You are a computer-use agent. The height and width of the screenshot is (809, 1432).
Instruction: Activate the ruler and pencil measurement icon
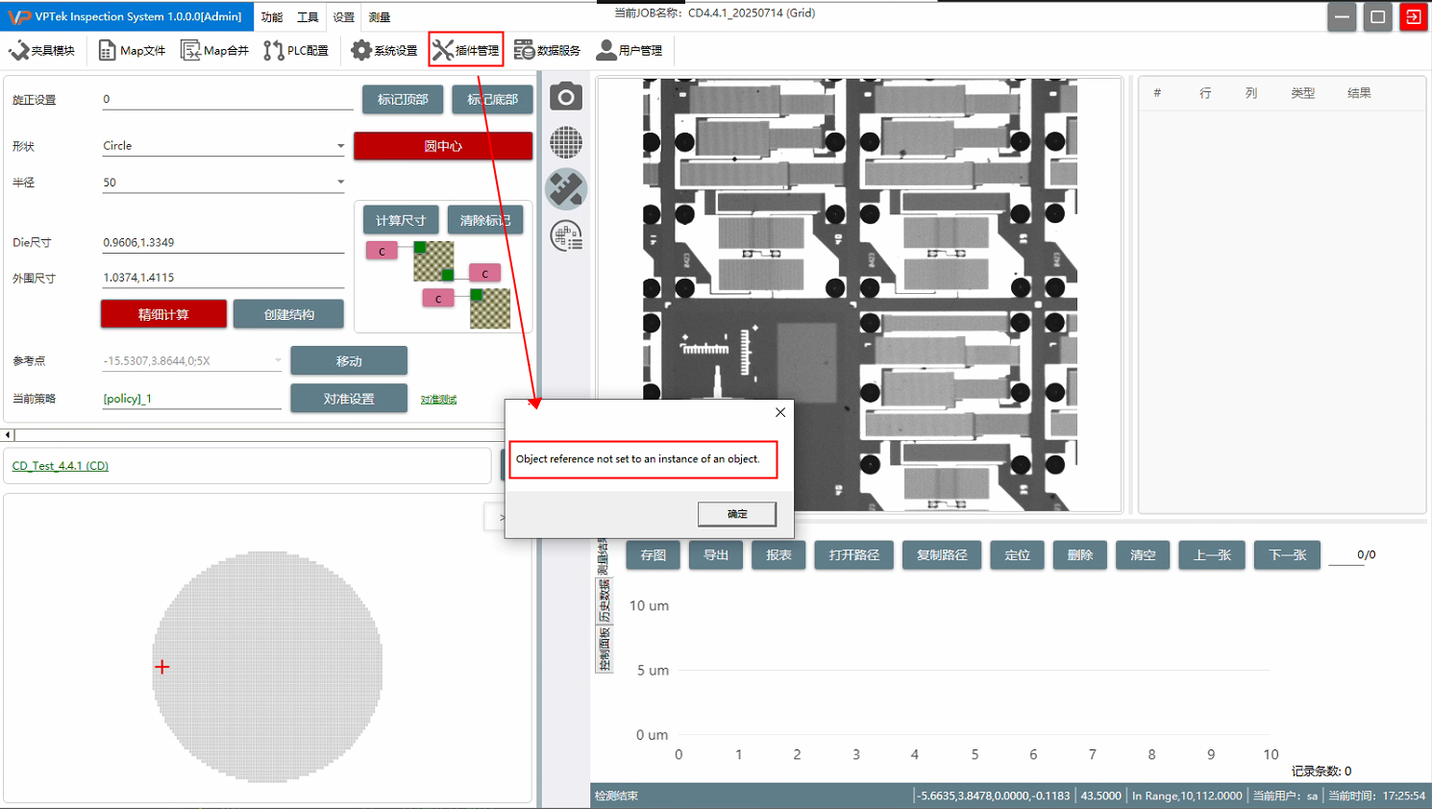pyautogui.click(x=566, y=189)
